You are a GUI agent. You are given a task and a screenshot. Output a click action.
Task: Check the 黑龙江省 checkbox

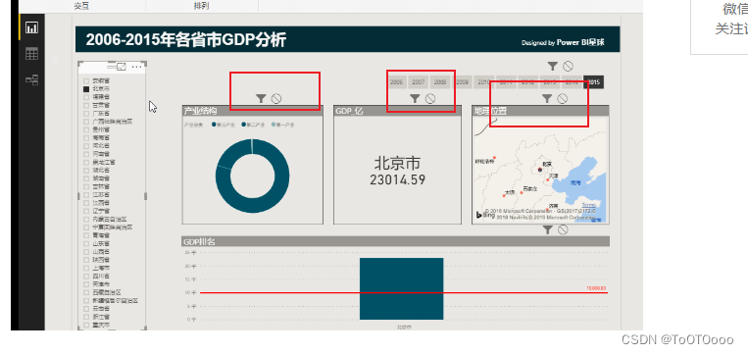(86, 162)
